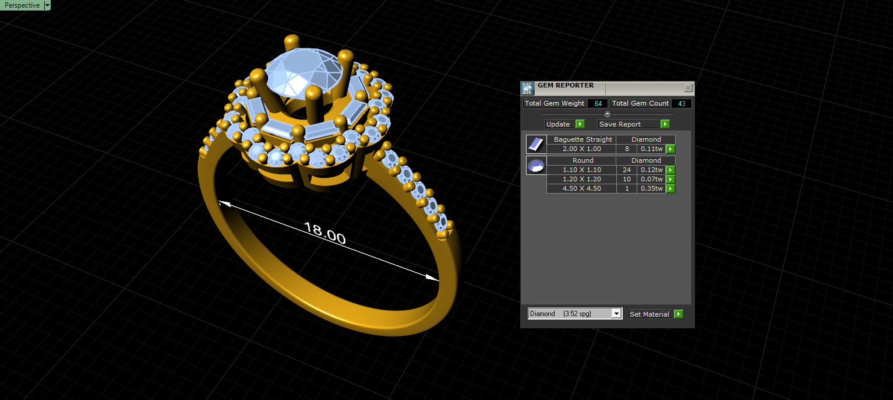Click the Total Gem Count label
This screenshot has height=400, width=893.
(641, 103)
